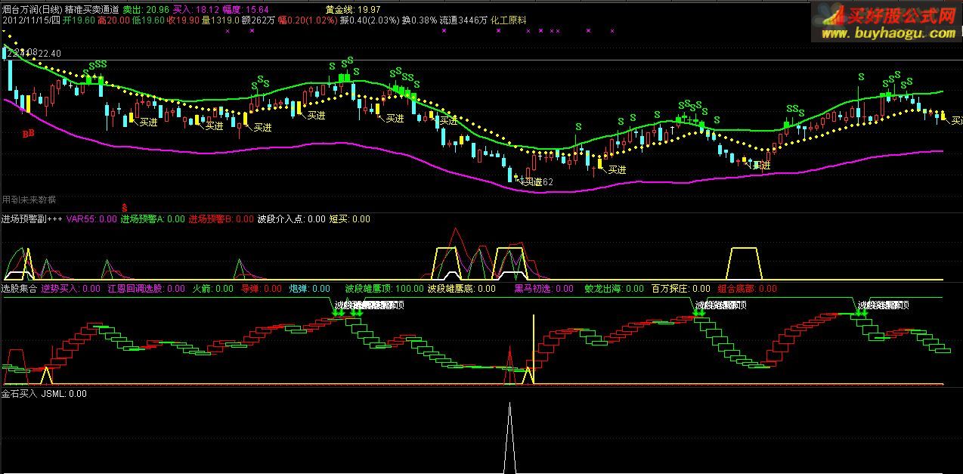Click the turnover 额262万

pos(258,20)
